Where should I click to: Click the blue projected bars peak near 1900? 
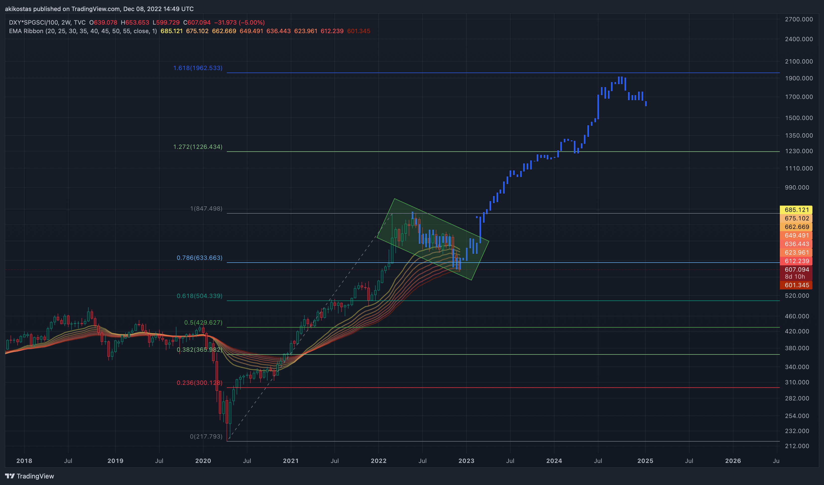pyautogui.click(x=620, y=80)
